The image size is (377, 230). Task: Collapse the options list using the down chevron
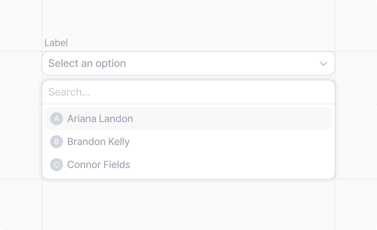(324, 64)
